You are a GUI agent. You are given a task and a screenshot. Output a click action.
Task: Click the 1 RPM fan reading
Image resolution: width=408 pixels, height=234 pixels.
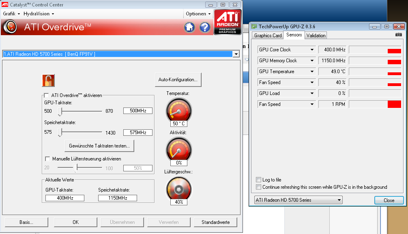coord(333,104)
